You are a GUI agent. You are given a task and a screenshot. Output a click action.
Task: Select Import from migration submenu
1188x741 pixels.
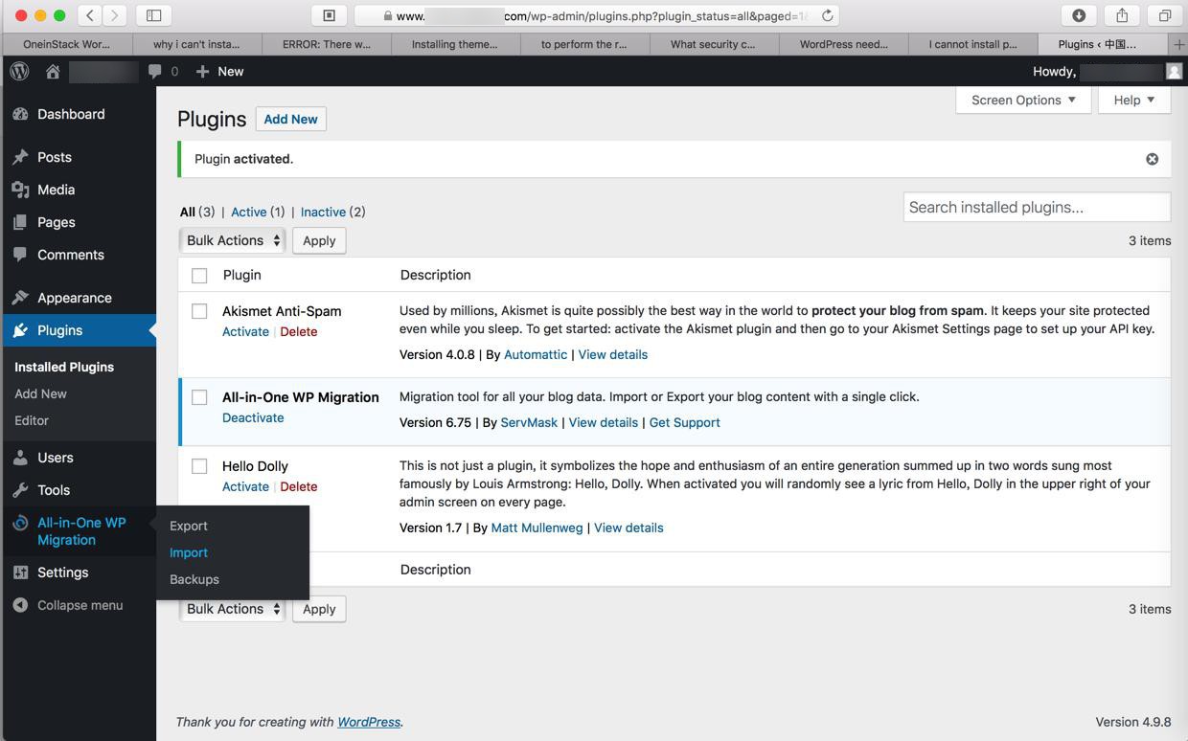click(x=189, y=552)
